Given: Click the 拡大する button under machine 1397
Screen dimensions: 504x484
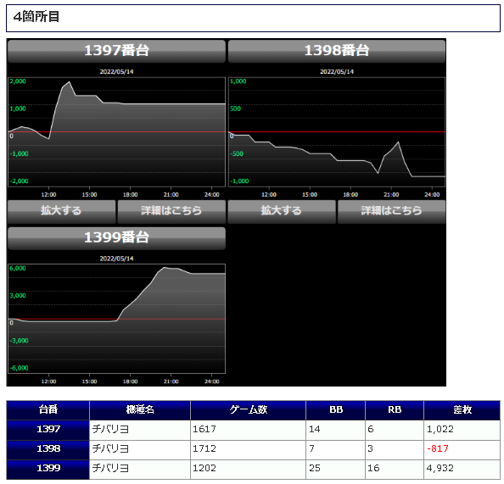Looking at the screenshot, I should (61, 211).
